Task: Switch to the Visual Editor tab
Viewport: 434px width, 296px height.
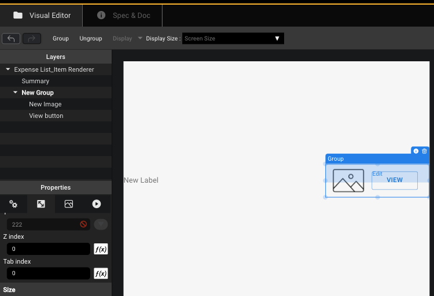Action: [42, 16]
